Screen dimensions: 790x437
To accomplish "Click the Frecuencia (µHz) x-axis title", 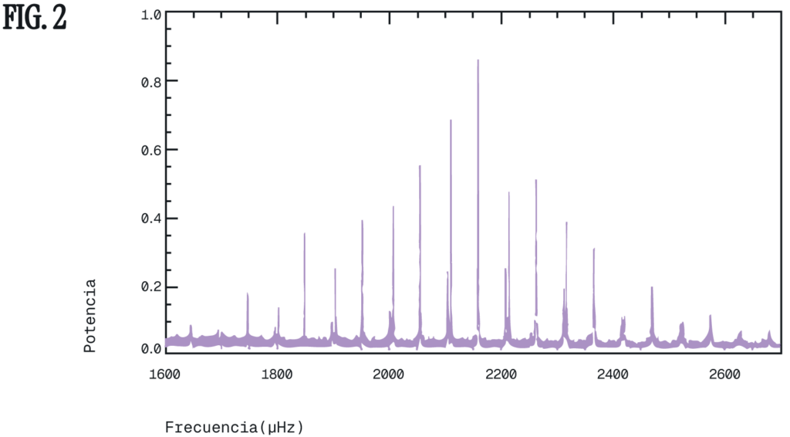I will [234, 426].
